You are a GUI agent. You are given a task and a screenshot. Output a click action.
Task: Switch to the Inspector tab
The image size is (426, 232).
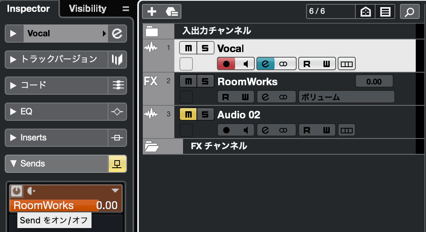click(28, 9)
